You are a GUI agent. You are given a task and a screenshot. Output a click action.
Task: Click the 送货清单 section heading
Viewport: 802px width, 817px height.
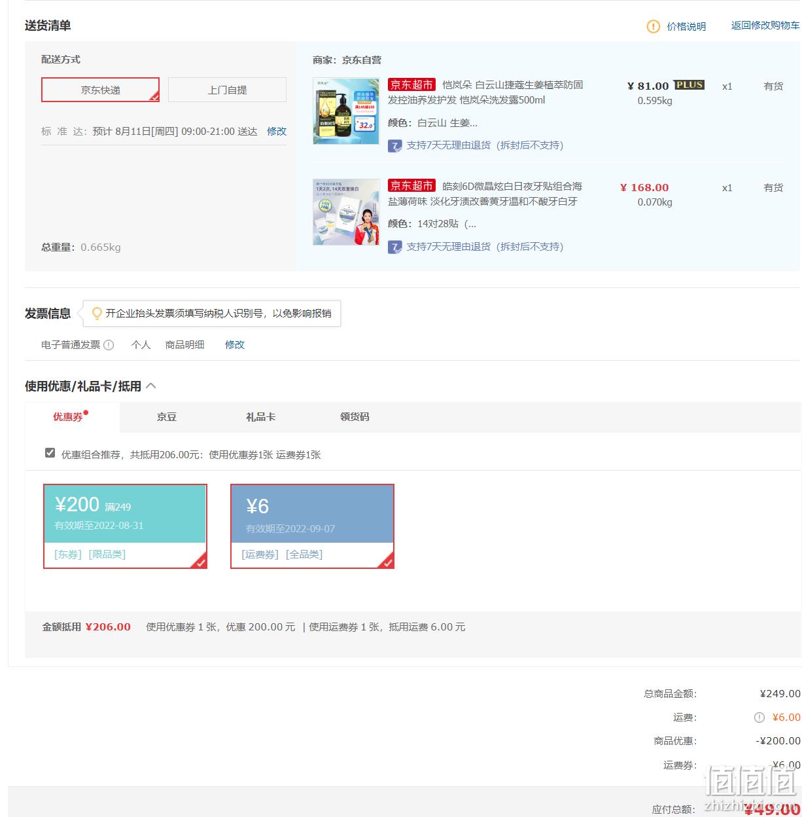(x=48, y=26)
